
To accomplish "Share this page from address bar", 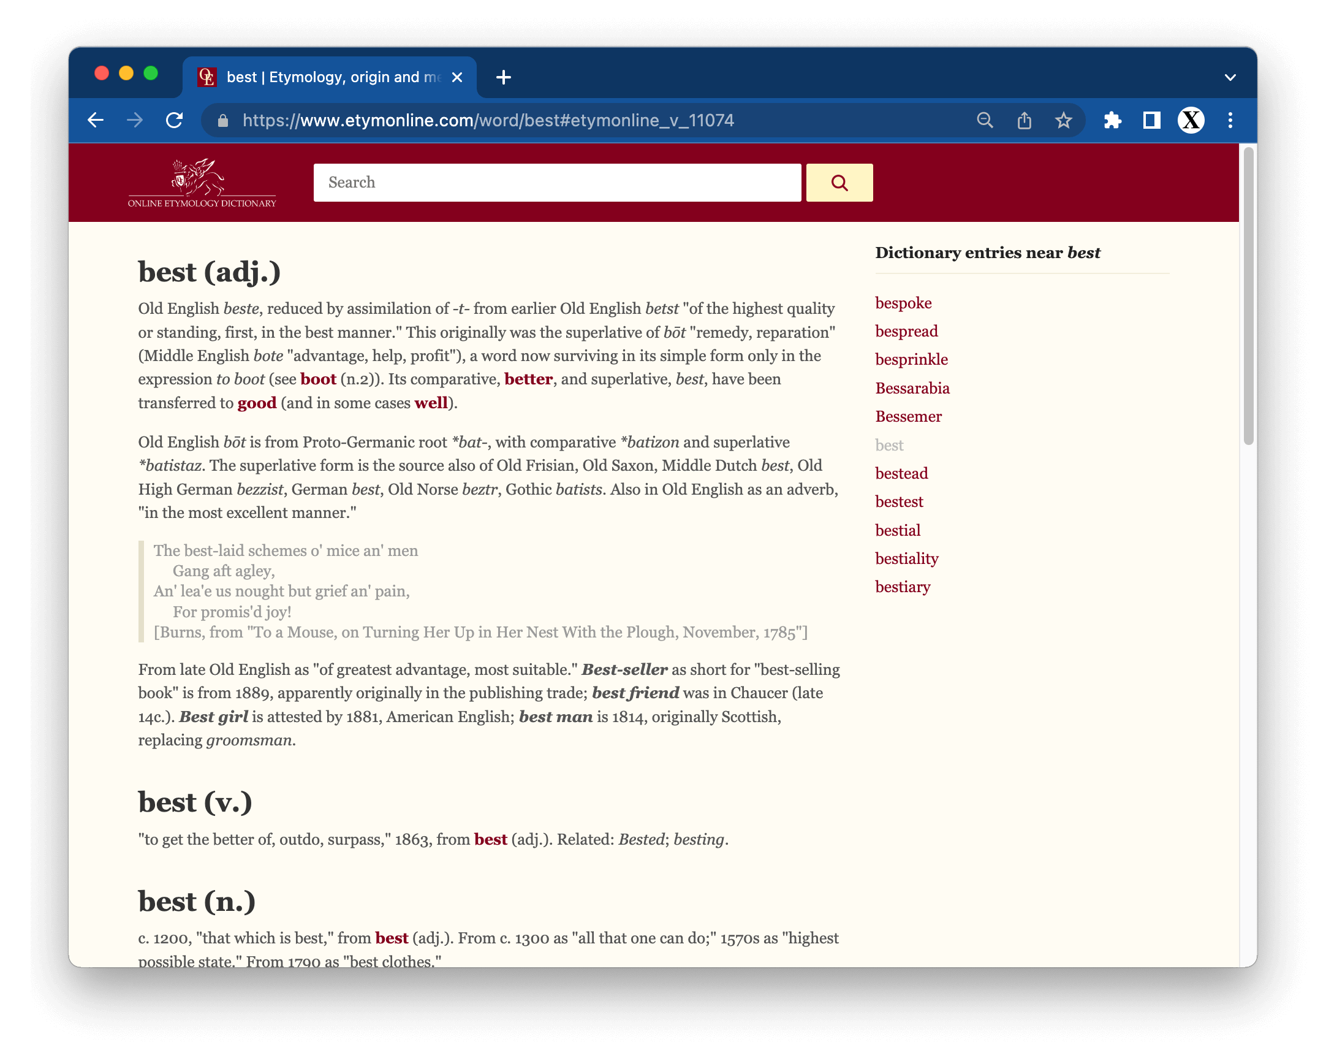I will pyautogui.click(x=1024, y=120).
